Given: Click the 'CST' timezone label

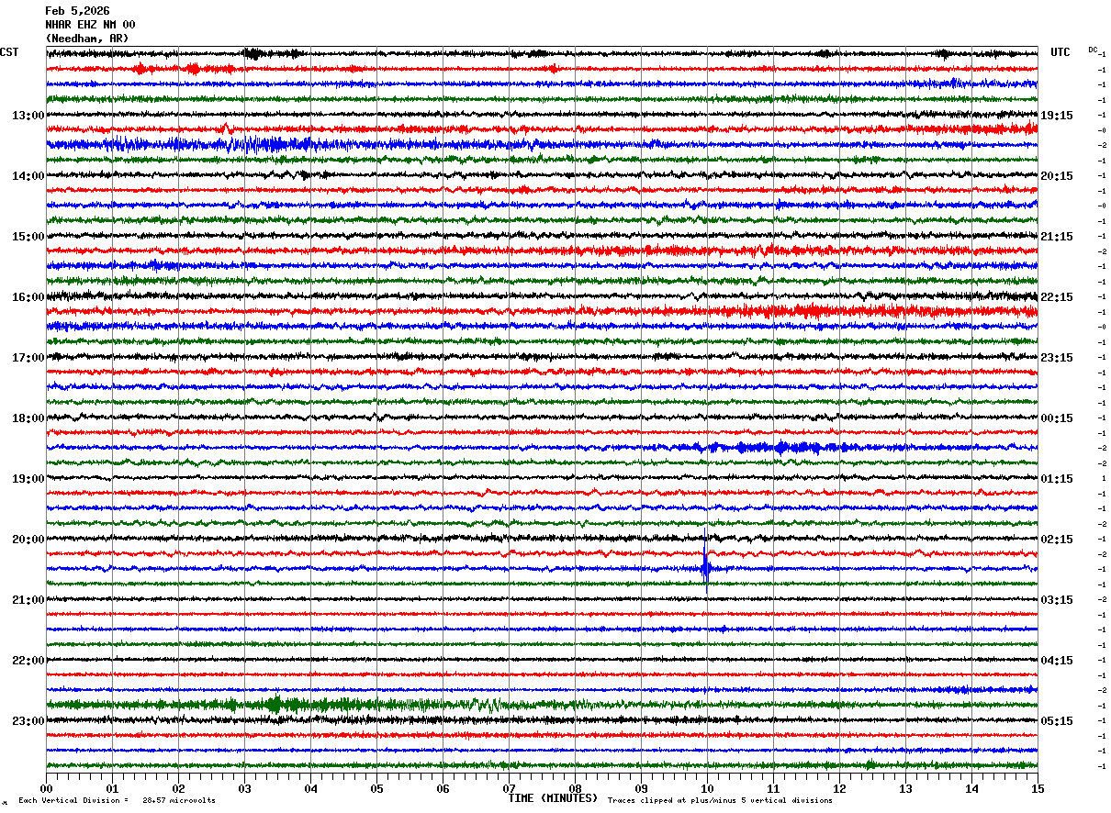Looking at the screenshot, I should [9, 52].
